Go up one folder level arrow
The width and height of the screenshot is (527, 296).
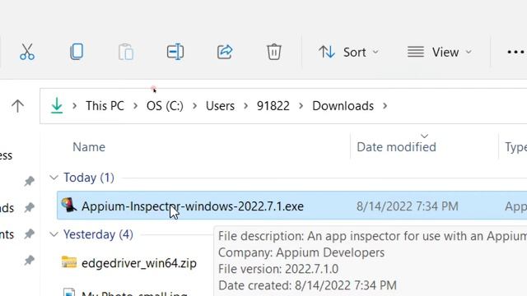tap(17, 106)
